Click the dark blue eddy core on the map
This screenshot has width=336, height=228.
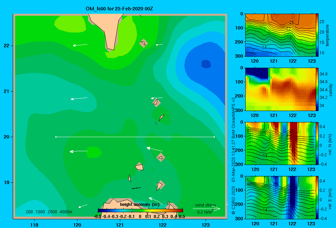point(206,64)
